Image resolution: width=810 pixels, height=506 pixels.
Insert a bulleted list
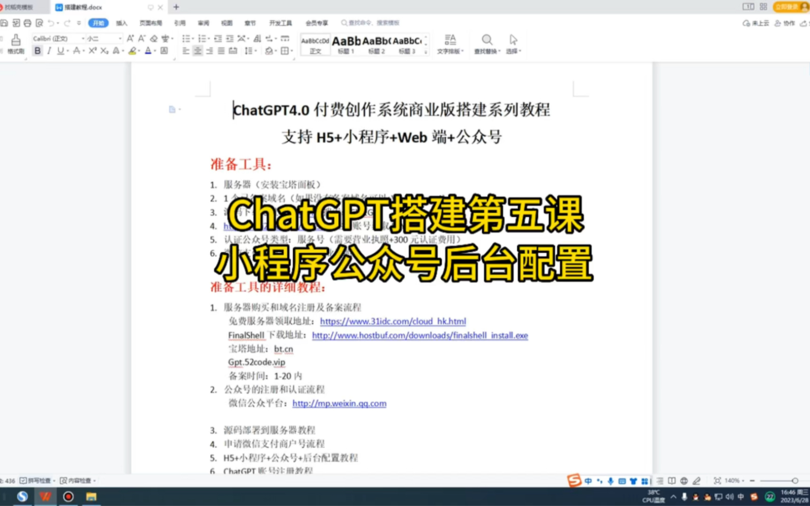point(186,38)
